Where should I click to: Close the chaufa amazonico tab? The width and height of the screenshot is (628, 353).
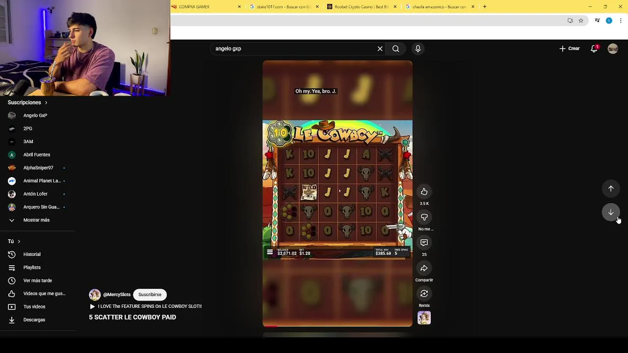472,7
